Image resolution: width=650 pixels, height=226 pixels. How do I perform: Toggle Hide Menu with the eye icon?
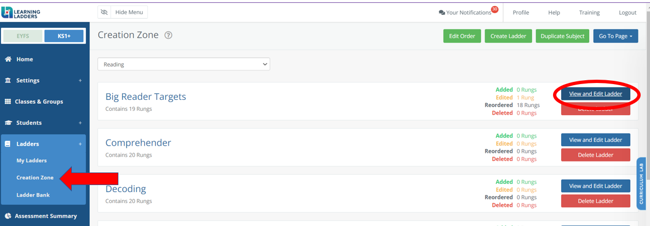pos(123,13)
